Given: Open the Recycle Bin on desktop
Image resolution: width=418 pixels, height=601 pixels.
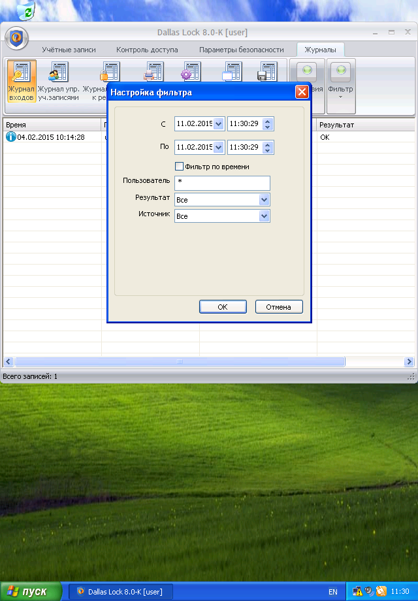Looking at the screenshot, I should click(x=26, y=10).
